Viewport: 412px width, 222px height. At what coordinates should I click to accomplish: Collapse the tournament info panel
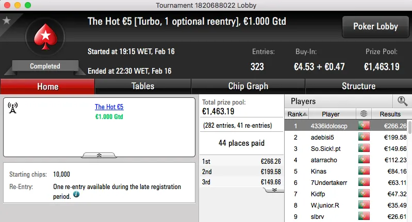[x=99, y=155]
